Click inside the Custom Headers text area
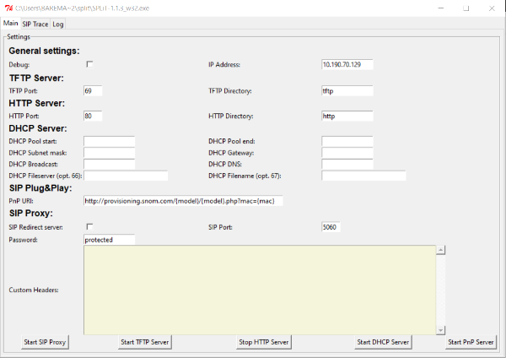Screen dimensions: 506x358 pos(260,290)
